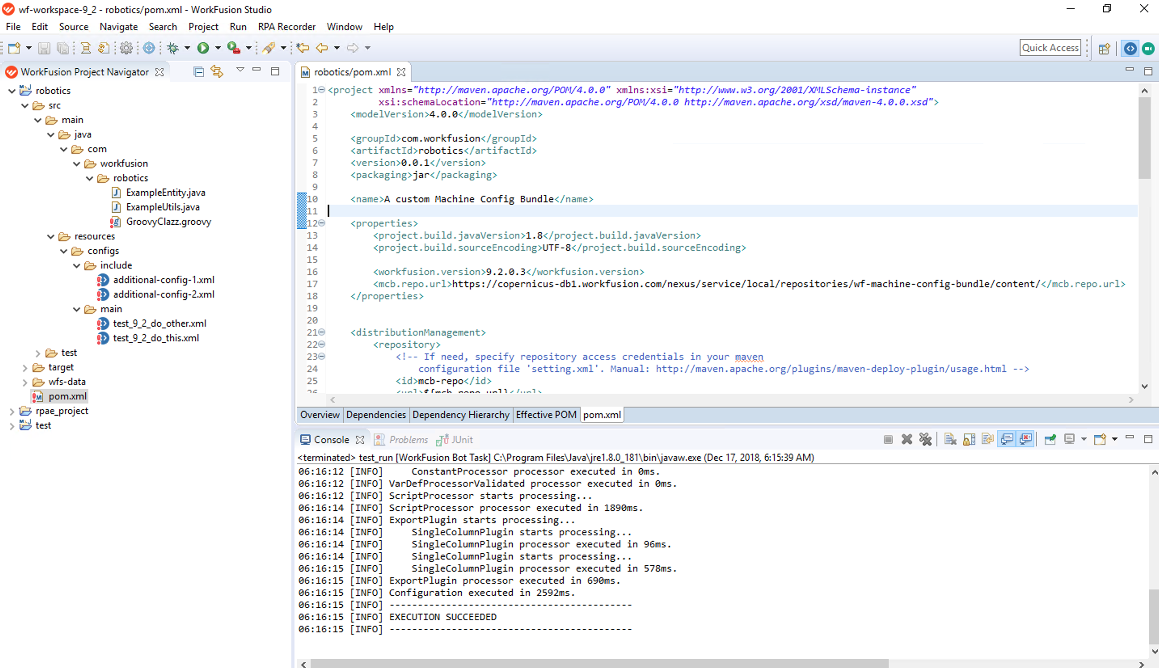Toggle Show Console on standard output
This screenshot has height=668, width=1159.
pos(1007,440)
